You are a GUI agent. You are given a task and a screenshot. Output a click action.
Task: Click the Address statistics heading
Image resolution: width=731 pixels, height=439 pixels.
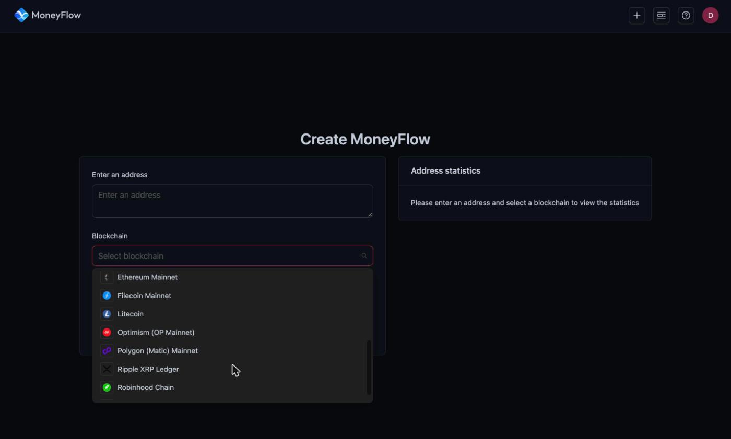[x=445, y=170]
